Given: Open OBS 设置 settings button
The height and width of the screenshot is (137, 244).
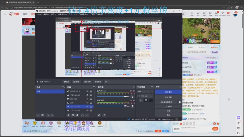Looking at the screenshot, I should [168, 111].
